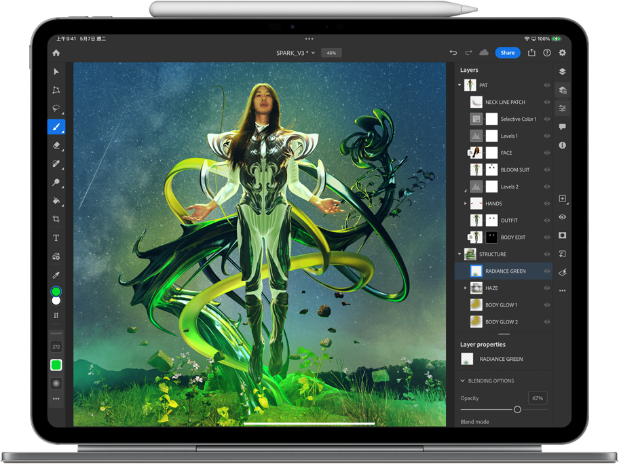Select the BODY GLOW 2 layer
619x464 pixels.
(x=504, y=322)
